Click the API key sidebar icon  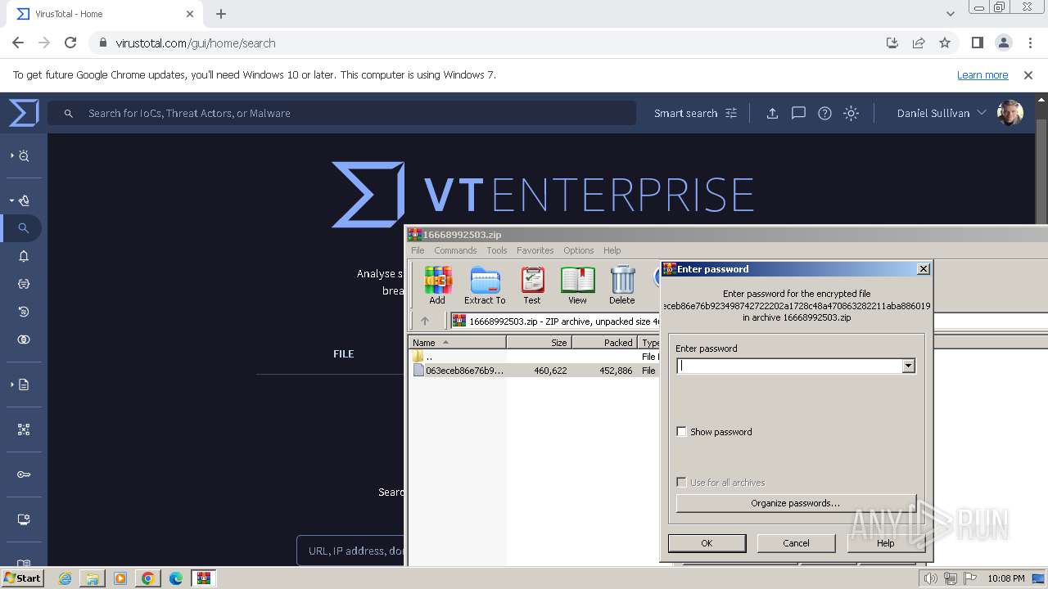[x=24, y=474]
